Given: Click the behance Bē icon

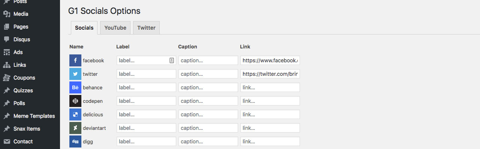Looking at the screenshot, I should (75, 87).
